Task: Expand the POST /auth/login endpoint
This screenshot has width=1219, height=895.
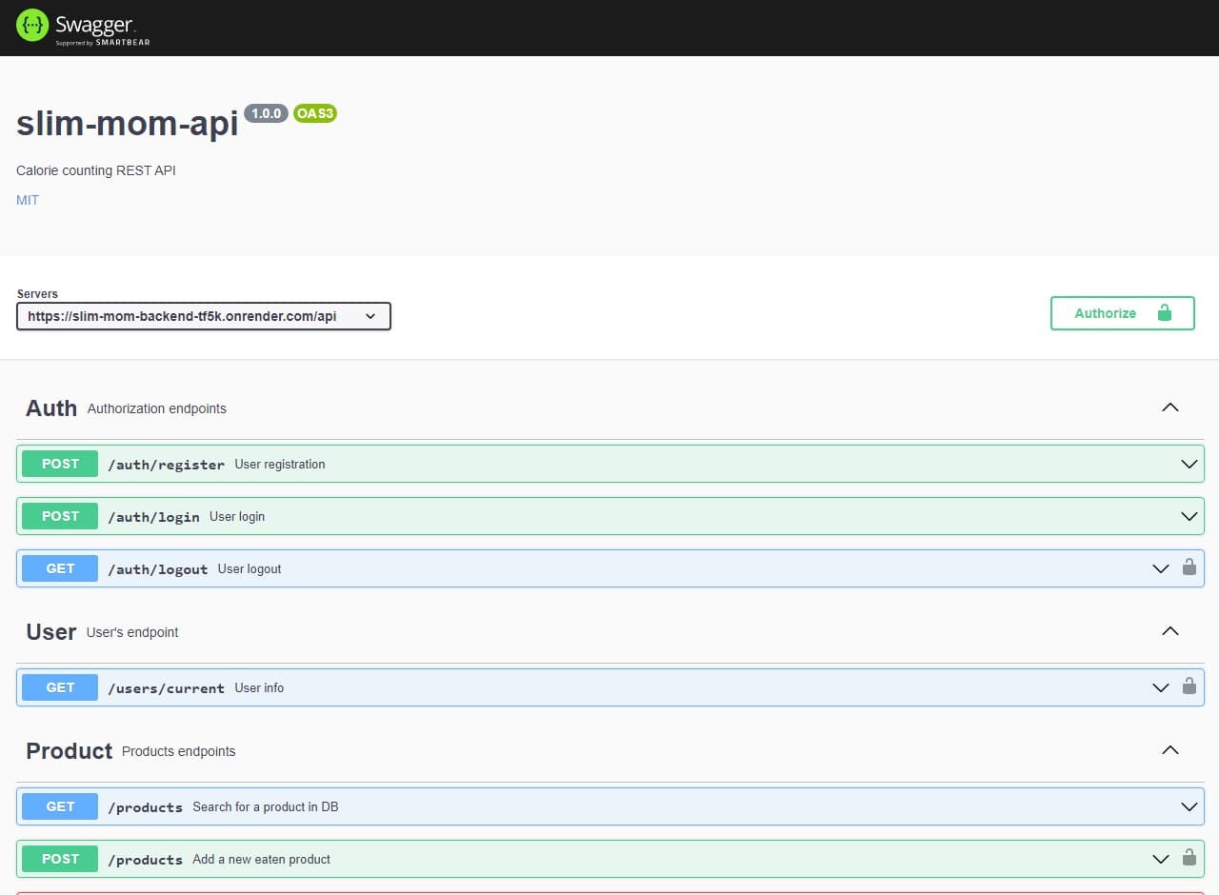Action: [x=1189, y=516]
